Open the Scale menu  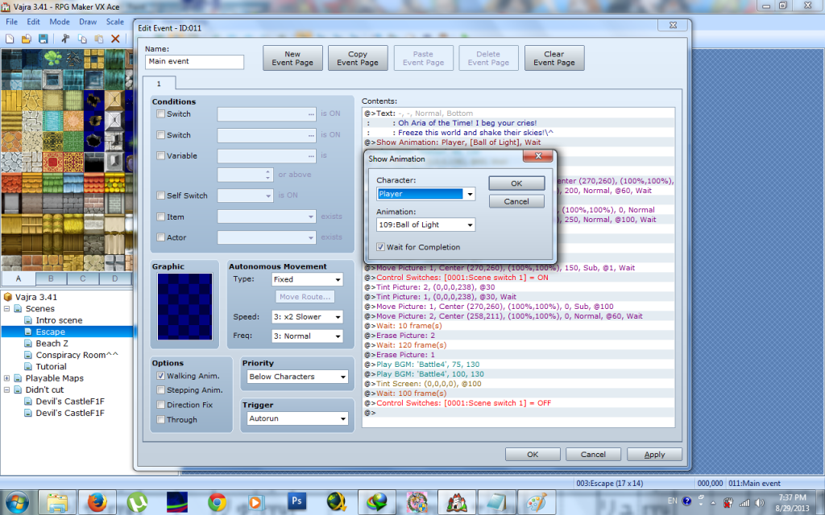pos(114,22)
